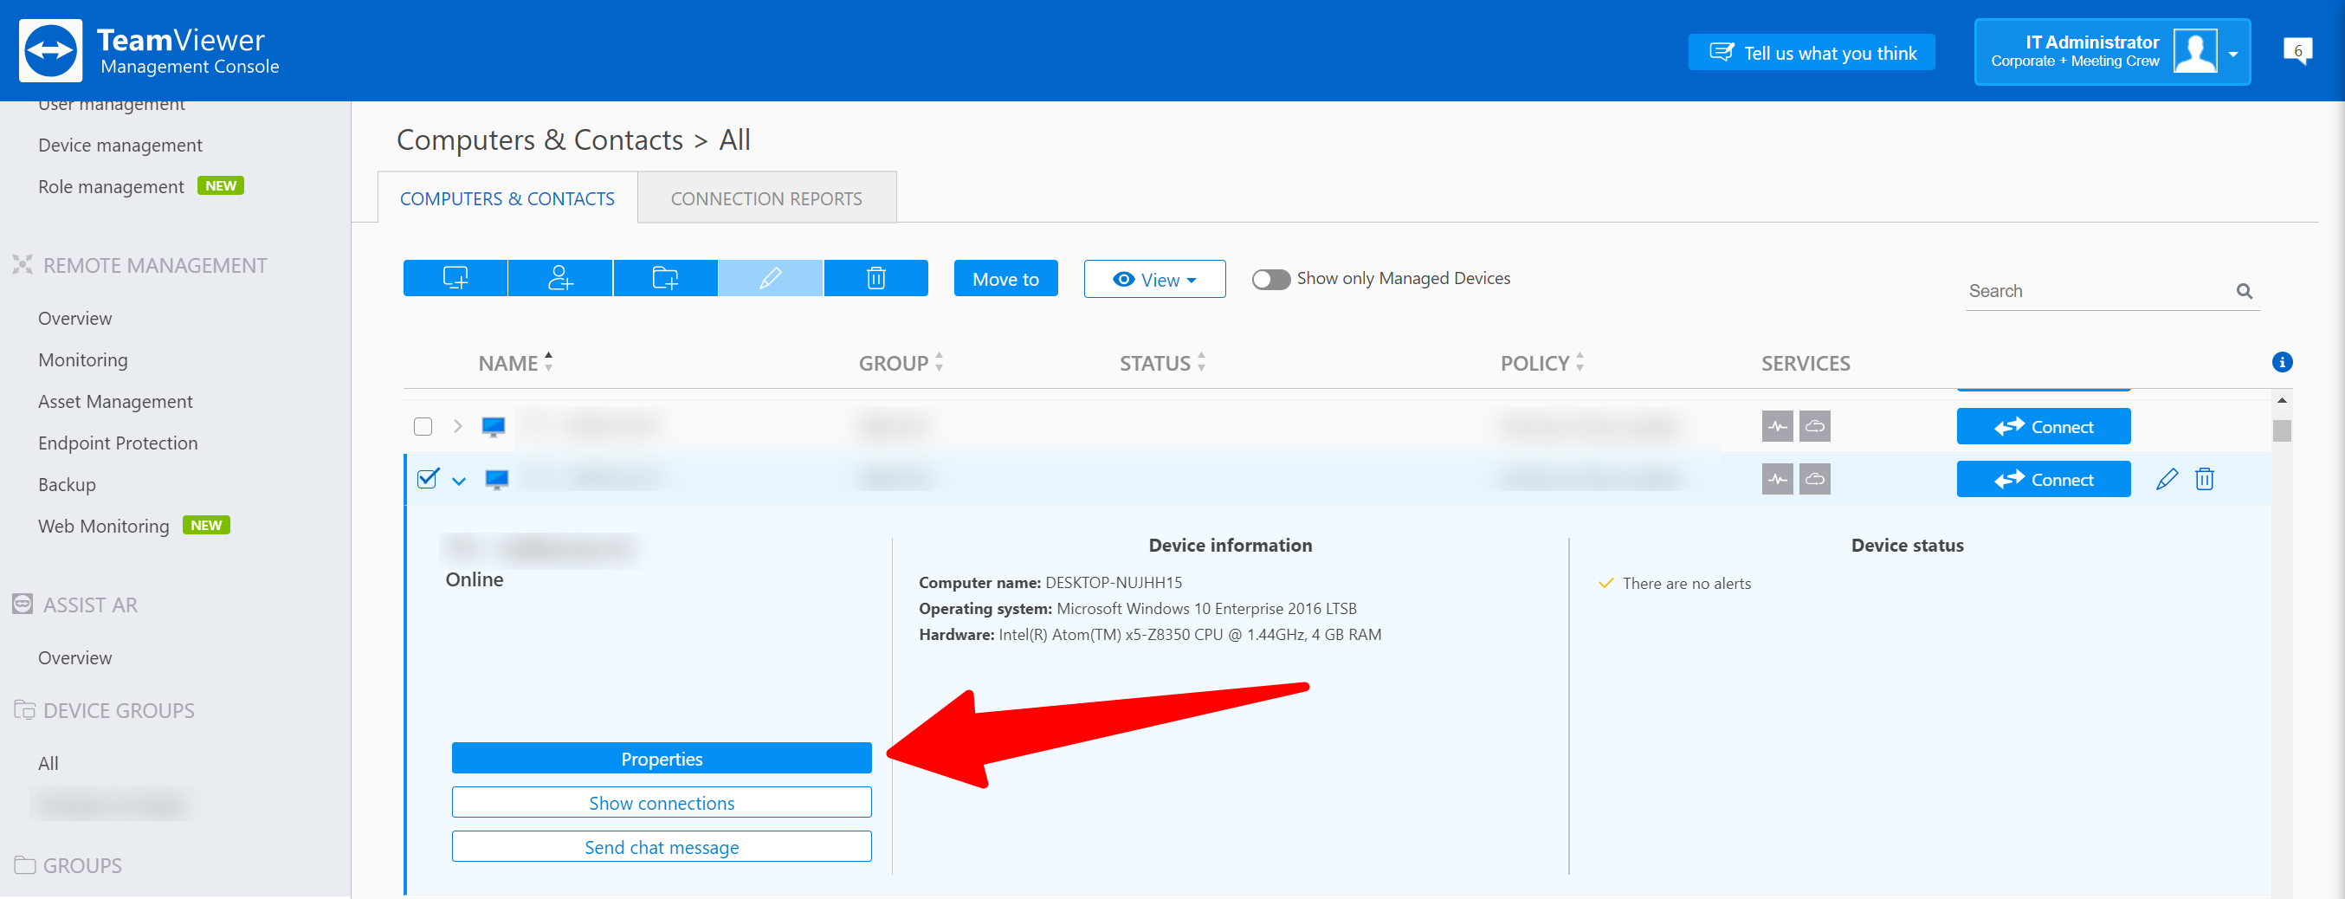Open Endpoint Protection in the sidebar
Image resolution: width=2345 pixels, height=899 pixels.
[x=118, y=443]
